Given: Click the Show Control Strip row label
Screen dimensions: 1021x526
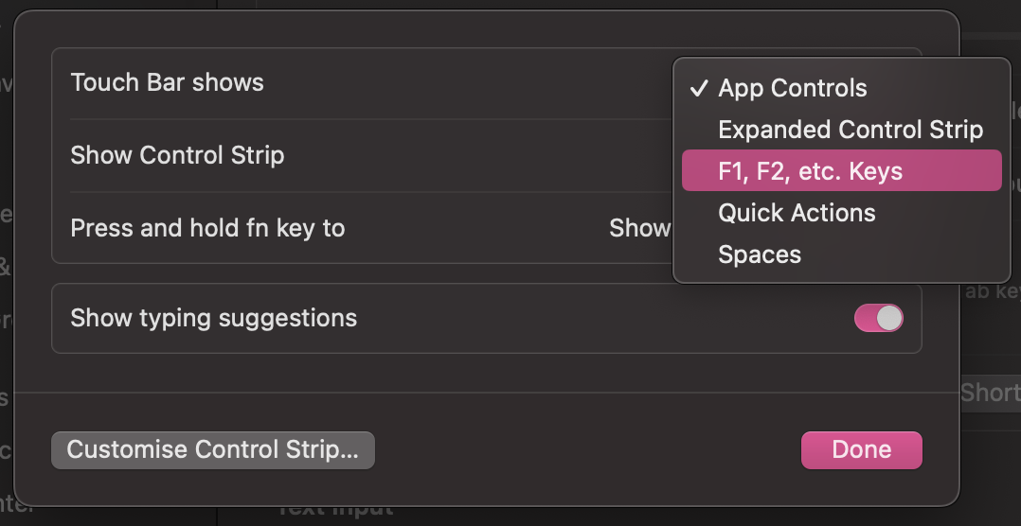Looking at the screenshot, I should click(177, 155).
